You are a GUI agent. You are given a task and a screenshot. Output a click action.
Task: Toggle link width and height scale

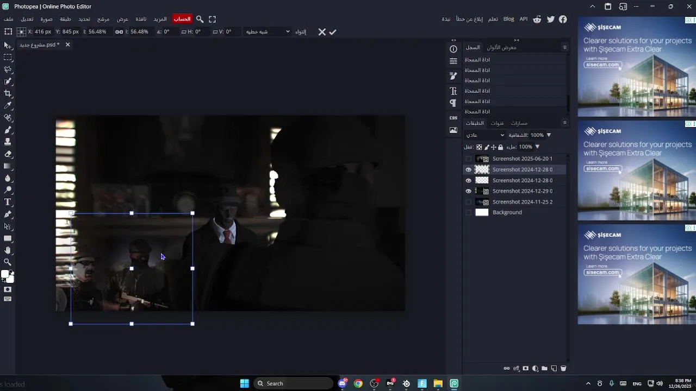119,32
